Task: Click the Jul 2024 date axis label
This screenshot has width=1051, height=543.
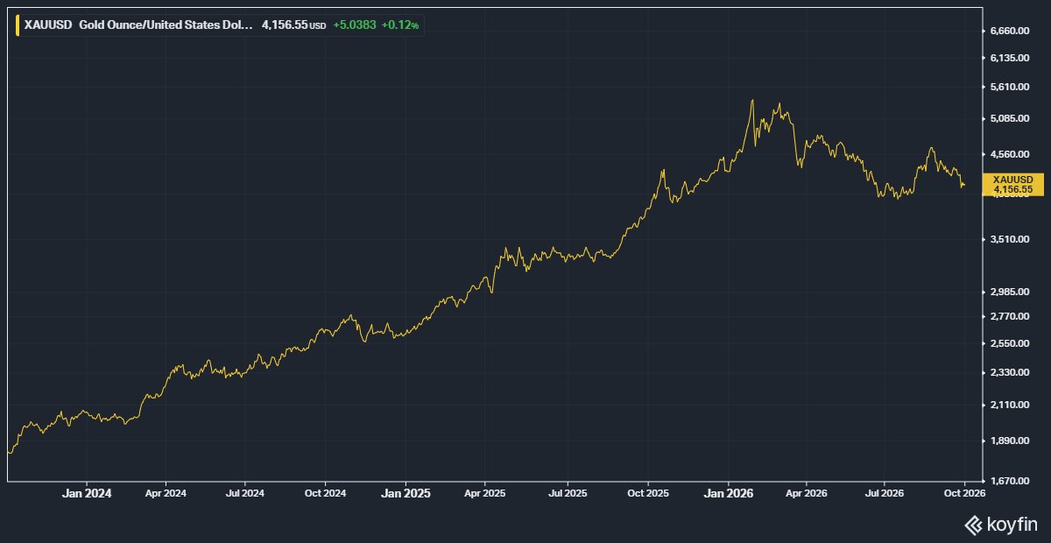Action: pos(244,494)
